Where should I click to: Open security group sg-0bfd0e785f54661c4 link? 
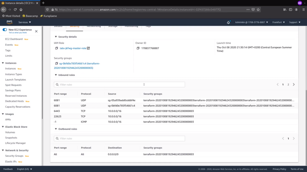click(77, 66)
